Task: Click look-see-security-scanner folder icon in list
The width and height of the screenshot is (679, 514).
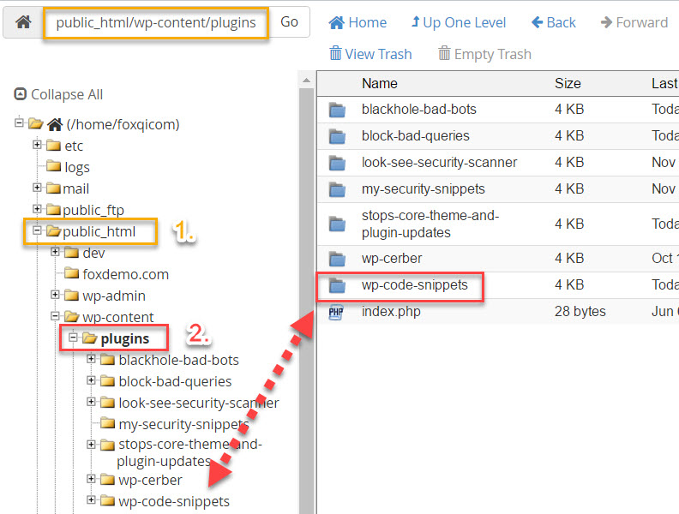Action: tap(337, 163)
